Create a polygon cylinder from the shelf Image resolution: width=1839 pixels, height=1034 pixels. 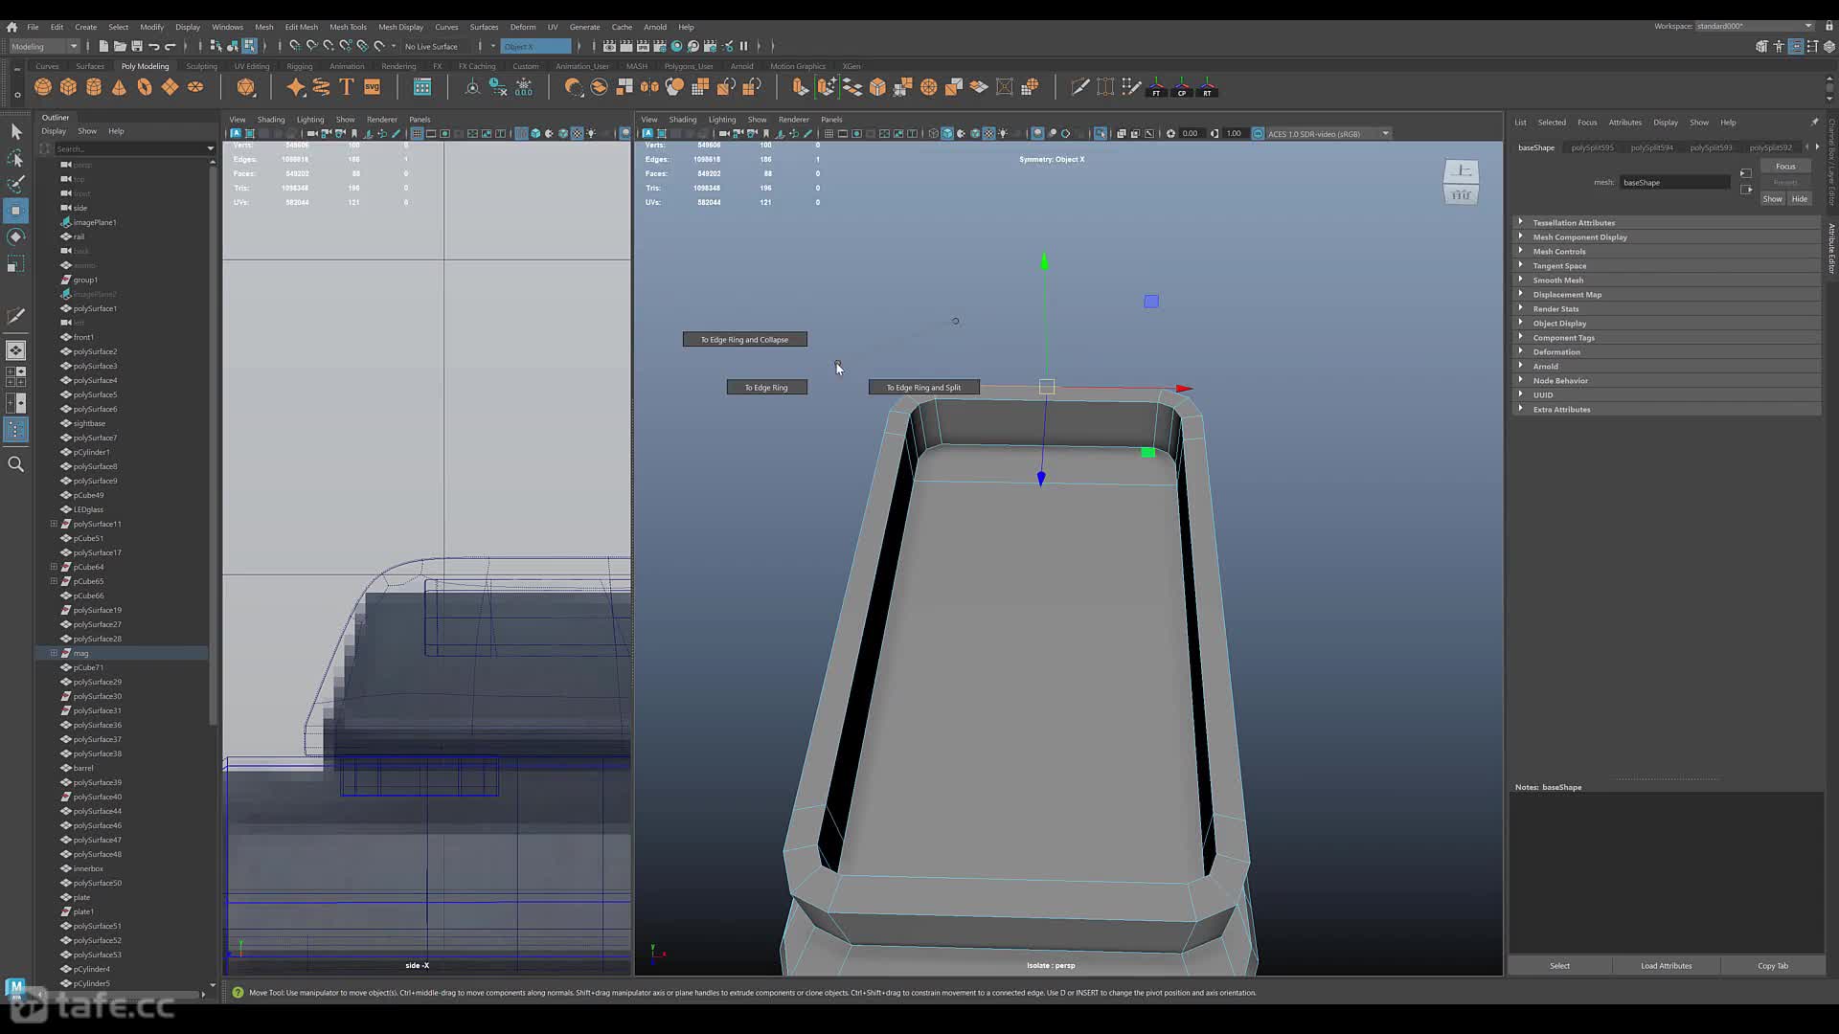pos(94,87)
